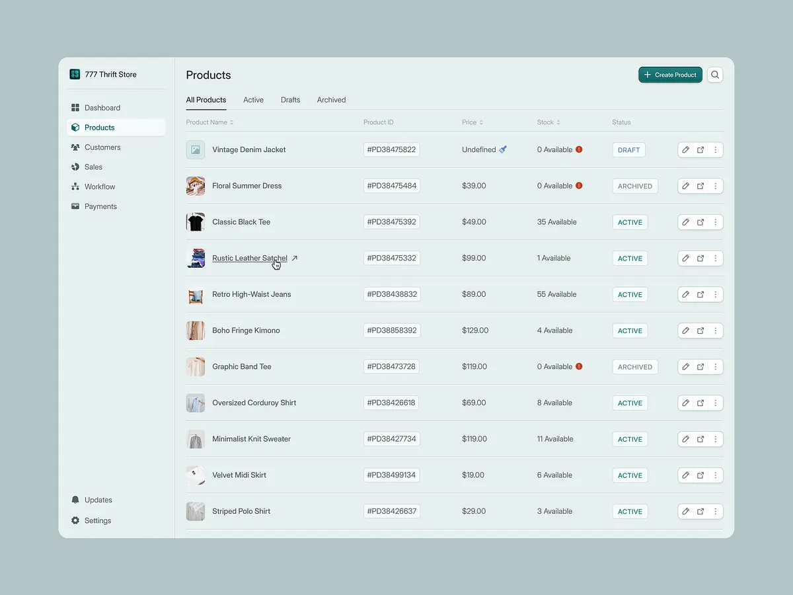Open the Workflow section
This screenshot has width=793, height=595.
point(98,186)
